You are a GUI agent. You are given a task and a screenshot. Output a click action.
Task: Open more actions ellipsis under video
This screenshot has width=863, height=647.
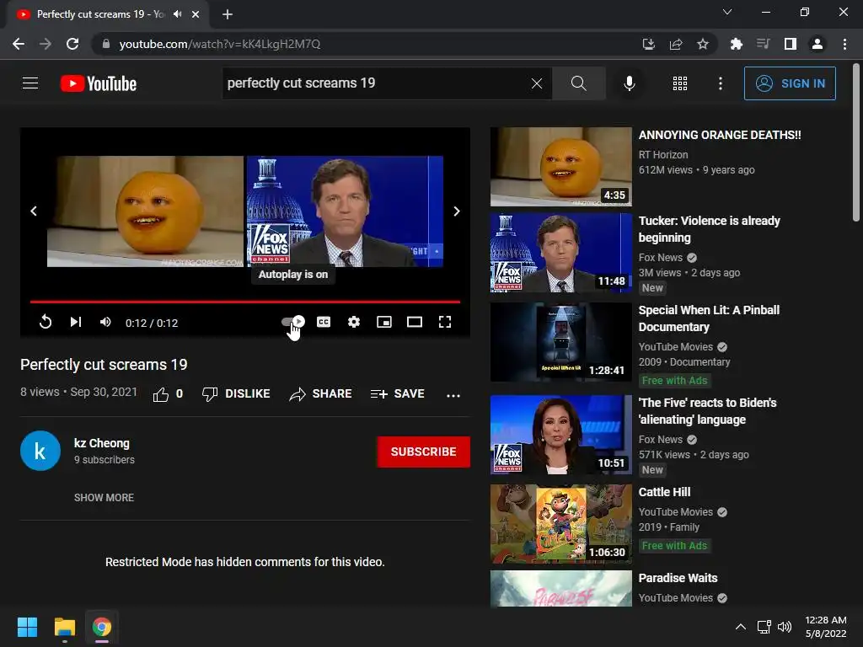[x=453, y=395]
